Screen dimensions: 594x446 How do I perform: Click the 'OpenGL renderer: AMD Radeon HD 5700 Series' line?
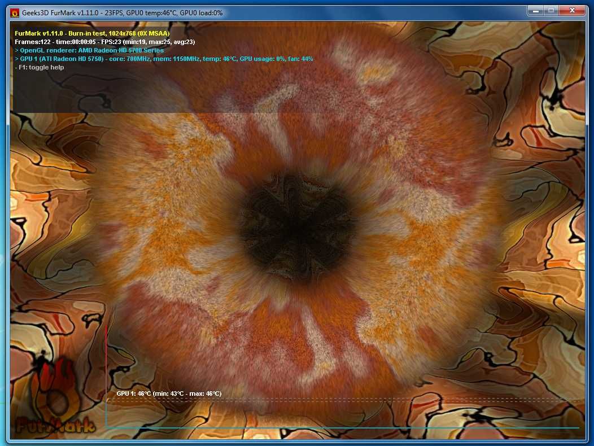pyautogui.click(x=89, y=50)
